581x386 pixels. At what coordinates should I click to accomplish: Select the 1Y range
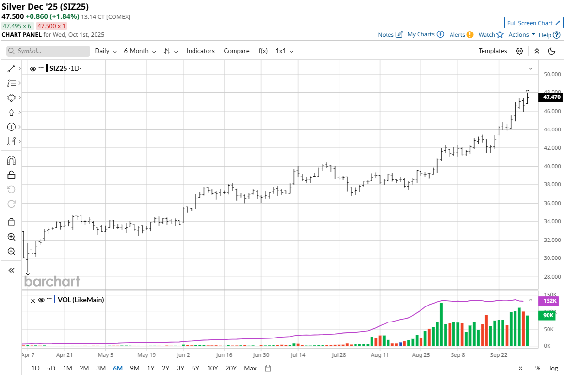150,368
